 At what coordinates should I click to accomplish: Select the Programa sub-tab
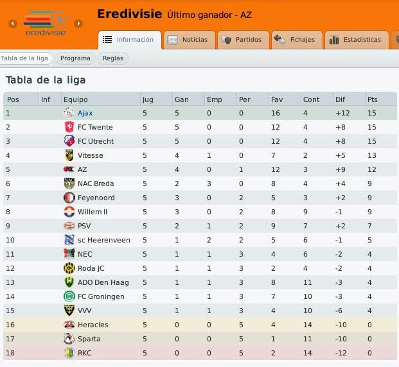[75, 58]
